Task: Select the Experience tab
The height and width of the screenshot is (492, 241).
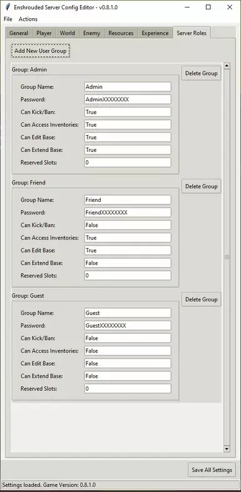Action: coord(155,33)
